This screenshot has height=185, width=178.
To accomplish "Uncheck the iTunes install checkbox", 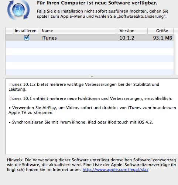I will point(27,38).
